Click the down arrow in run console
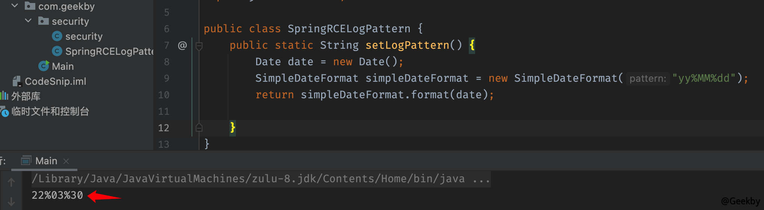Screen dimensions: 764x210 pos(11,202)
